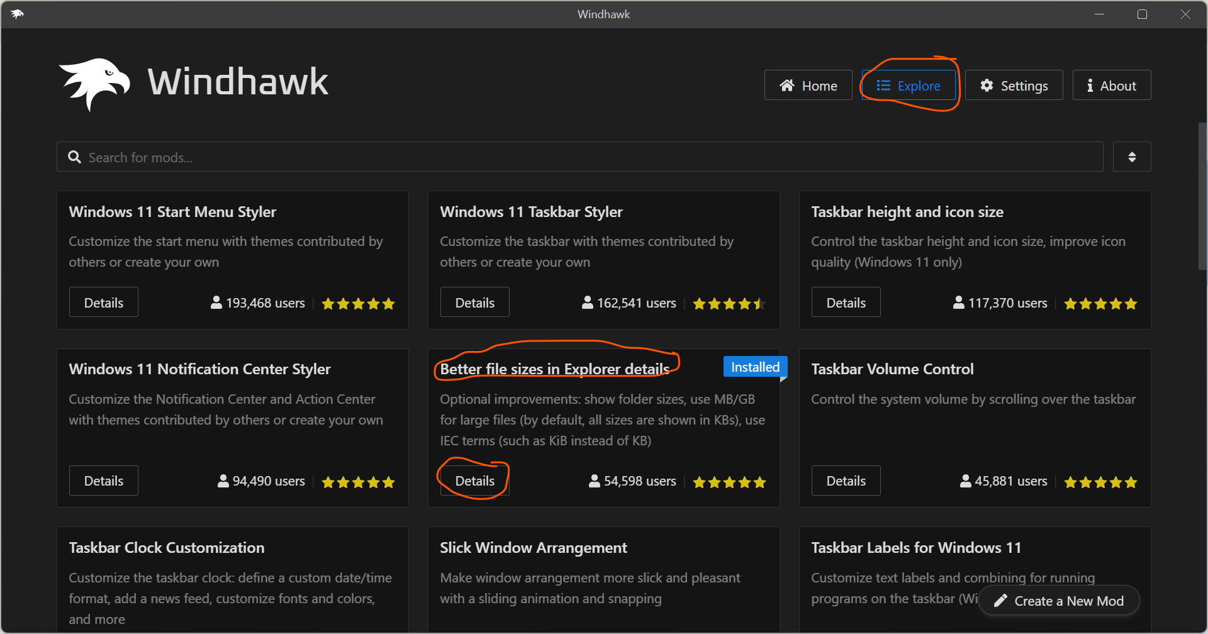The image size is (1208, 634).
Task: Click star rating of Taskbar height and icon size
Action: pyautogui.click(x=1100, y=304)
